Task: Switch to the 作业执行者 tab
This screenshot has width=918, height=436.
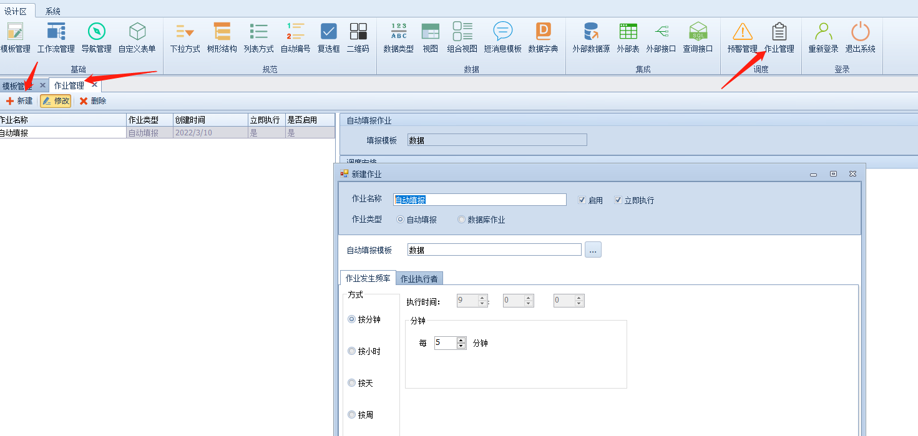Action: tap(419, 279)
